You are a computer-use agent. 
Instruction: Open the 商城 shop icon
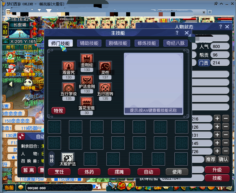(10, 58)
